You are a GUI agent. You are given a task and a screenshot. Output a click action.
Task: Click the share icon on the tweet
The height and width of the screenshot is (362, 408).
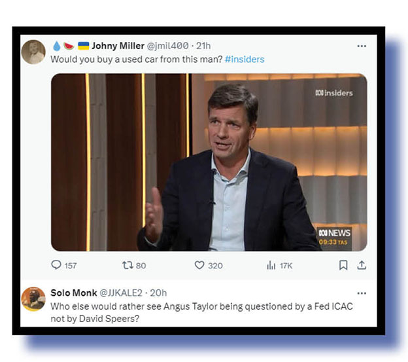[x=362, y=265]
